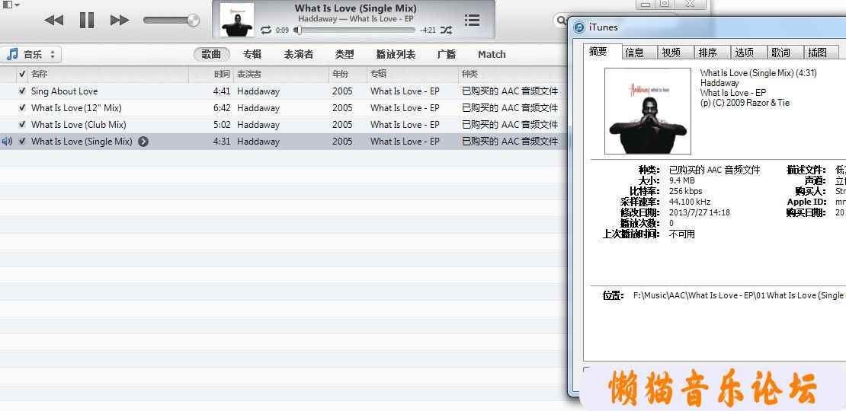Viewport: 846px width, 411px height.
Task: Click the What Is Love (Single Mix) now-playing title
Action: (x=356, y=8)
